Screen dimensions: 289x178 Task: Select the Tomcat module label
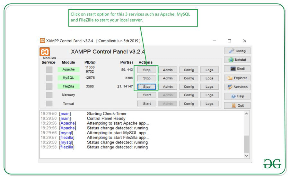[68, 104]
